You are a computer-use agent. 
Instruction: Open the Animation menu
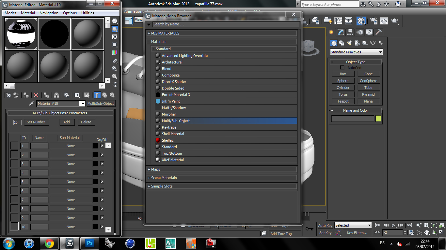coord(133,11)
